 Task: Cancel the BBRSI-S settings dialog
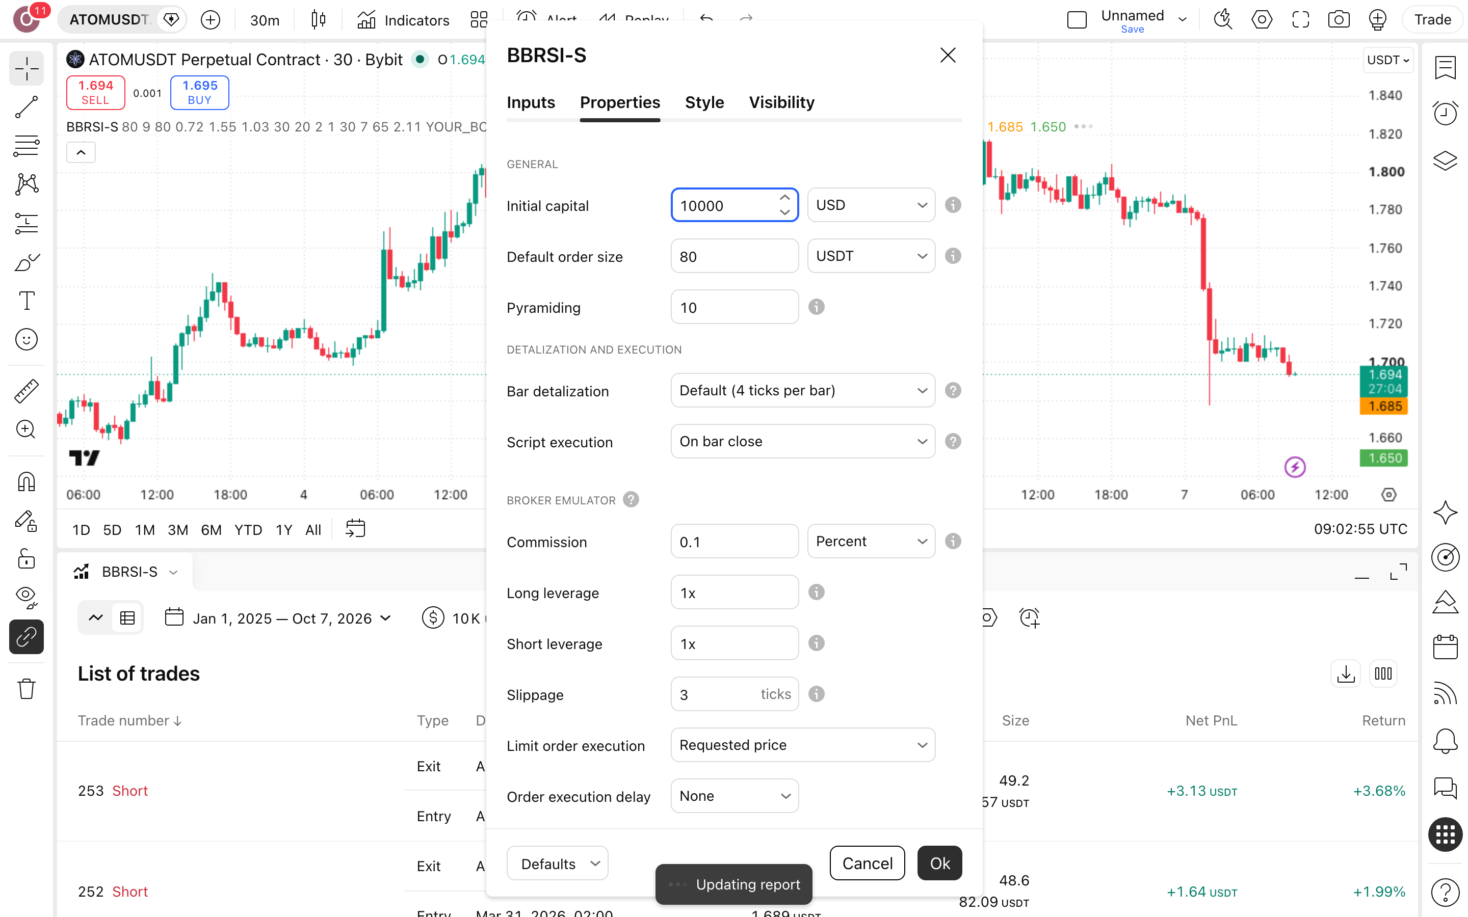pyautogui.click(x=868, y=863)
